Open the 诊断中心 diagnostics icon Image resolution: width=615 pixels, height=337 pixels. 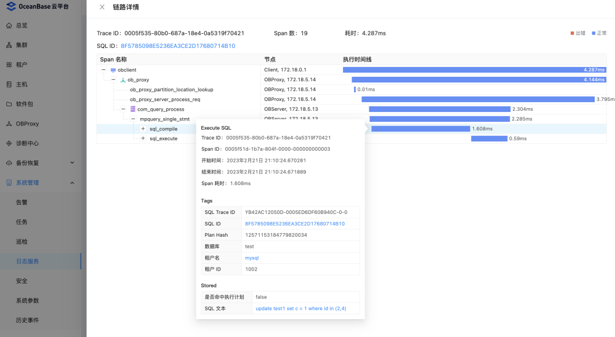pyautogui.click(x=9, y=143)
